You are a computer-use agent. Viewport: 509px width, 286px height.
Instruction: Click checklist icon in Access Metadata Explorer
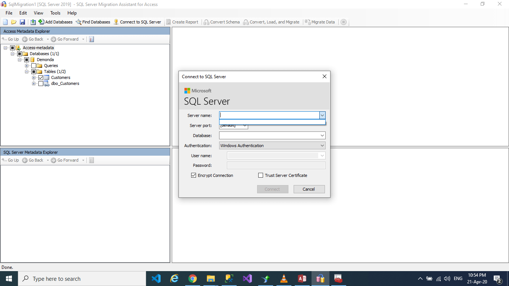92,39
